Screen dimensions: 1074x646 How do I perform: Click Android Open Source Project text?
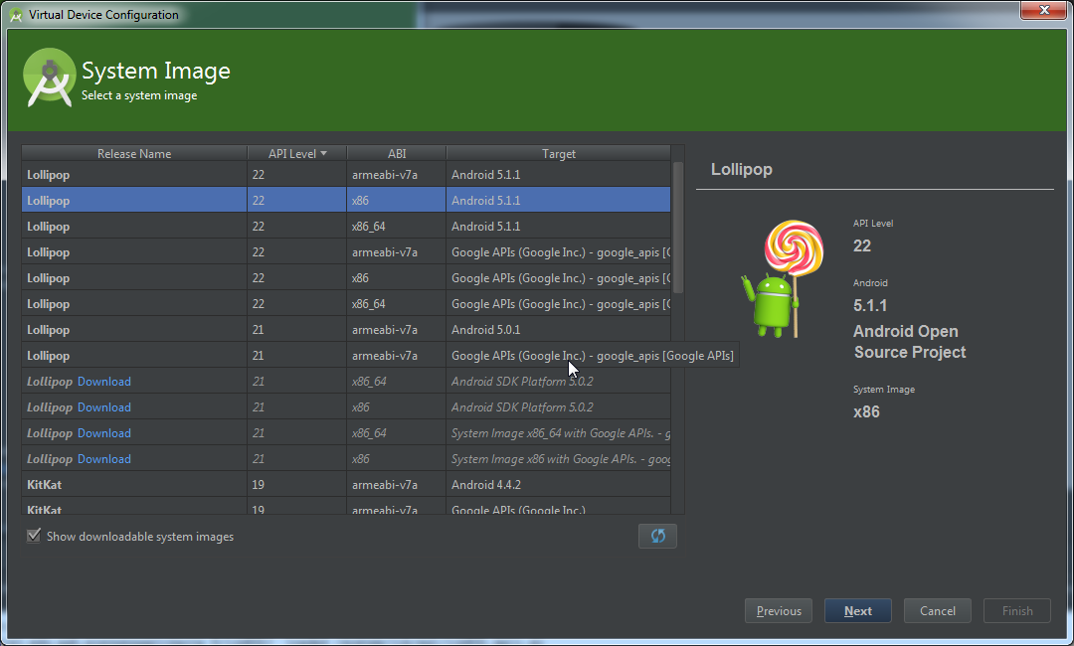(x=910, y=342)
